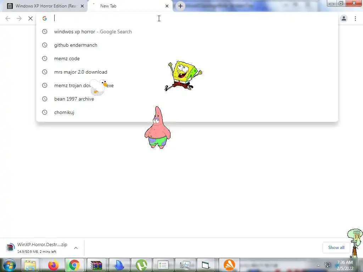This screenshot has height=272, width=363.
Task: Launch Firefox from the taskbar
Action: tap(54, 265)
